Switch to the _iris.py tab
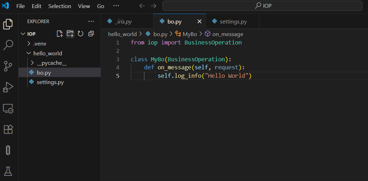Viewport: 368px width, 181px height. [123, 22]
